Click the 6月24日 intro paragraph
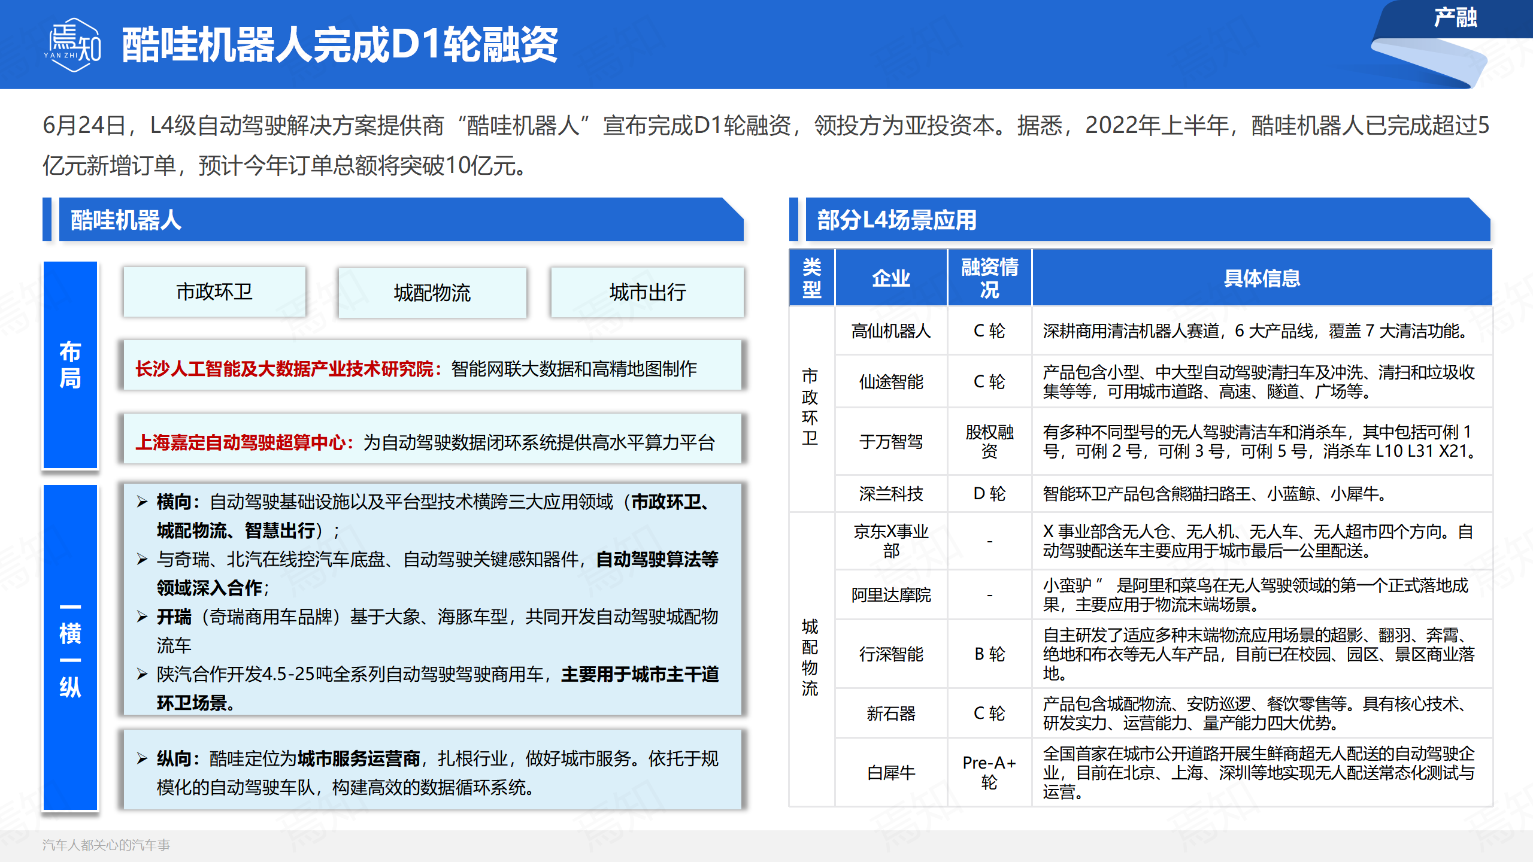1533x862 pixels. tap(766, 145)
